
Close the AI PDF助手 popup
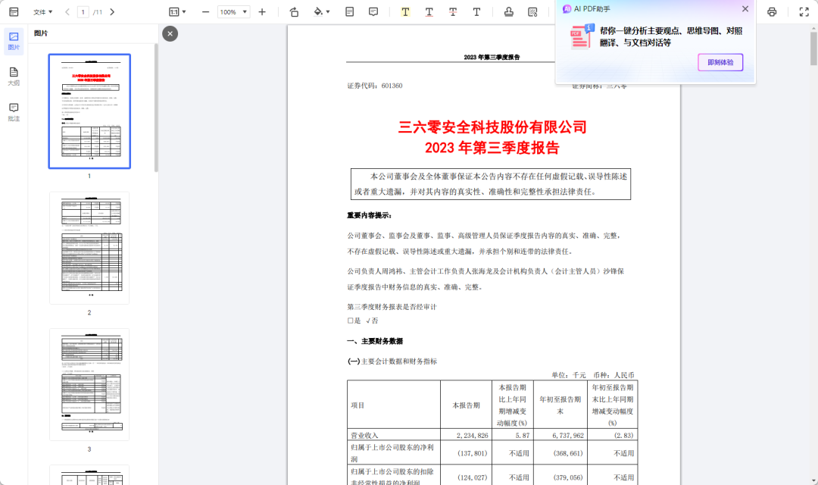pos(745,9)
